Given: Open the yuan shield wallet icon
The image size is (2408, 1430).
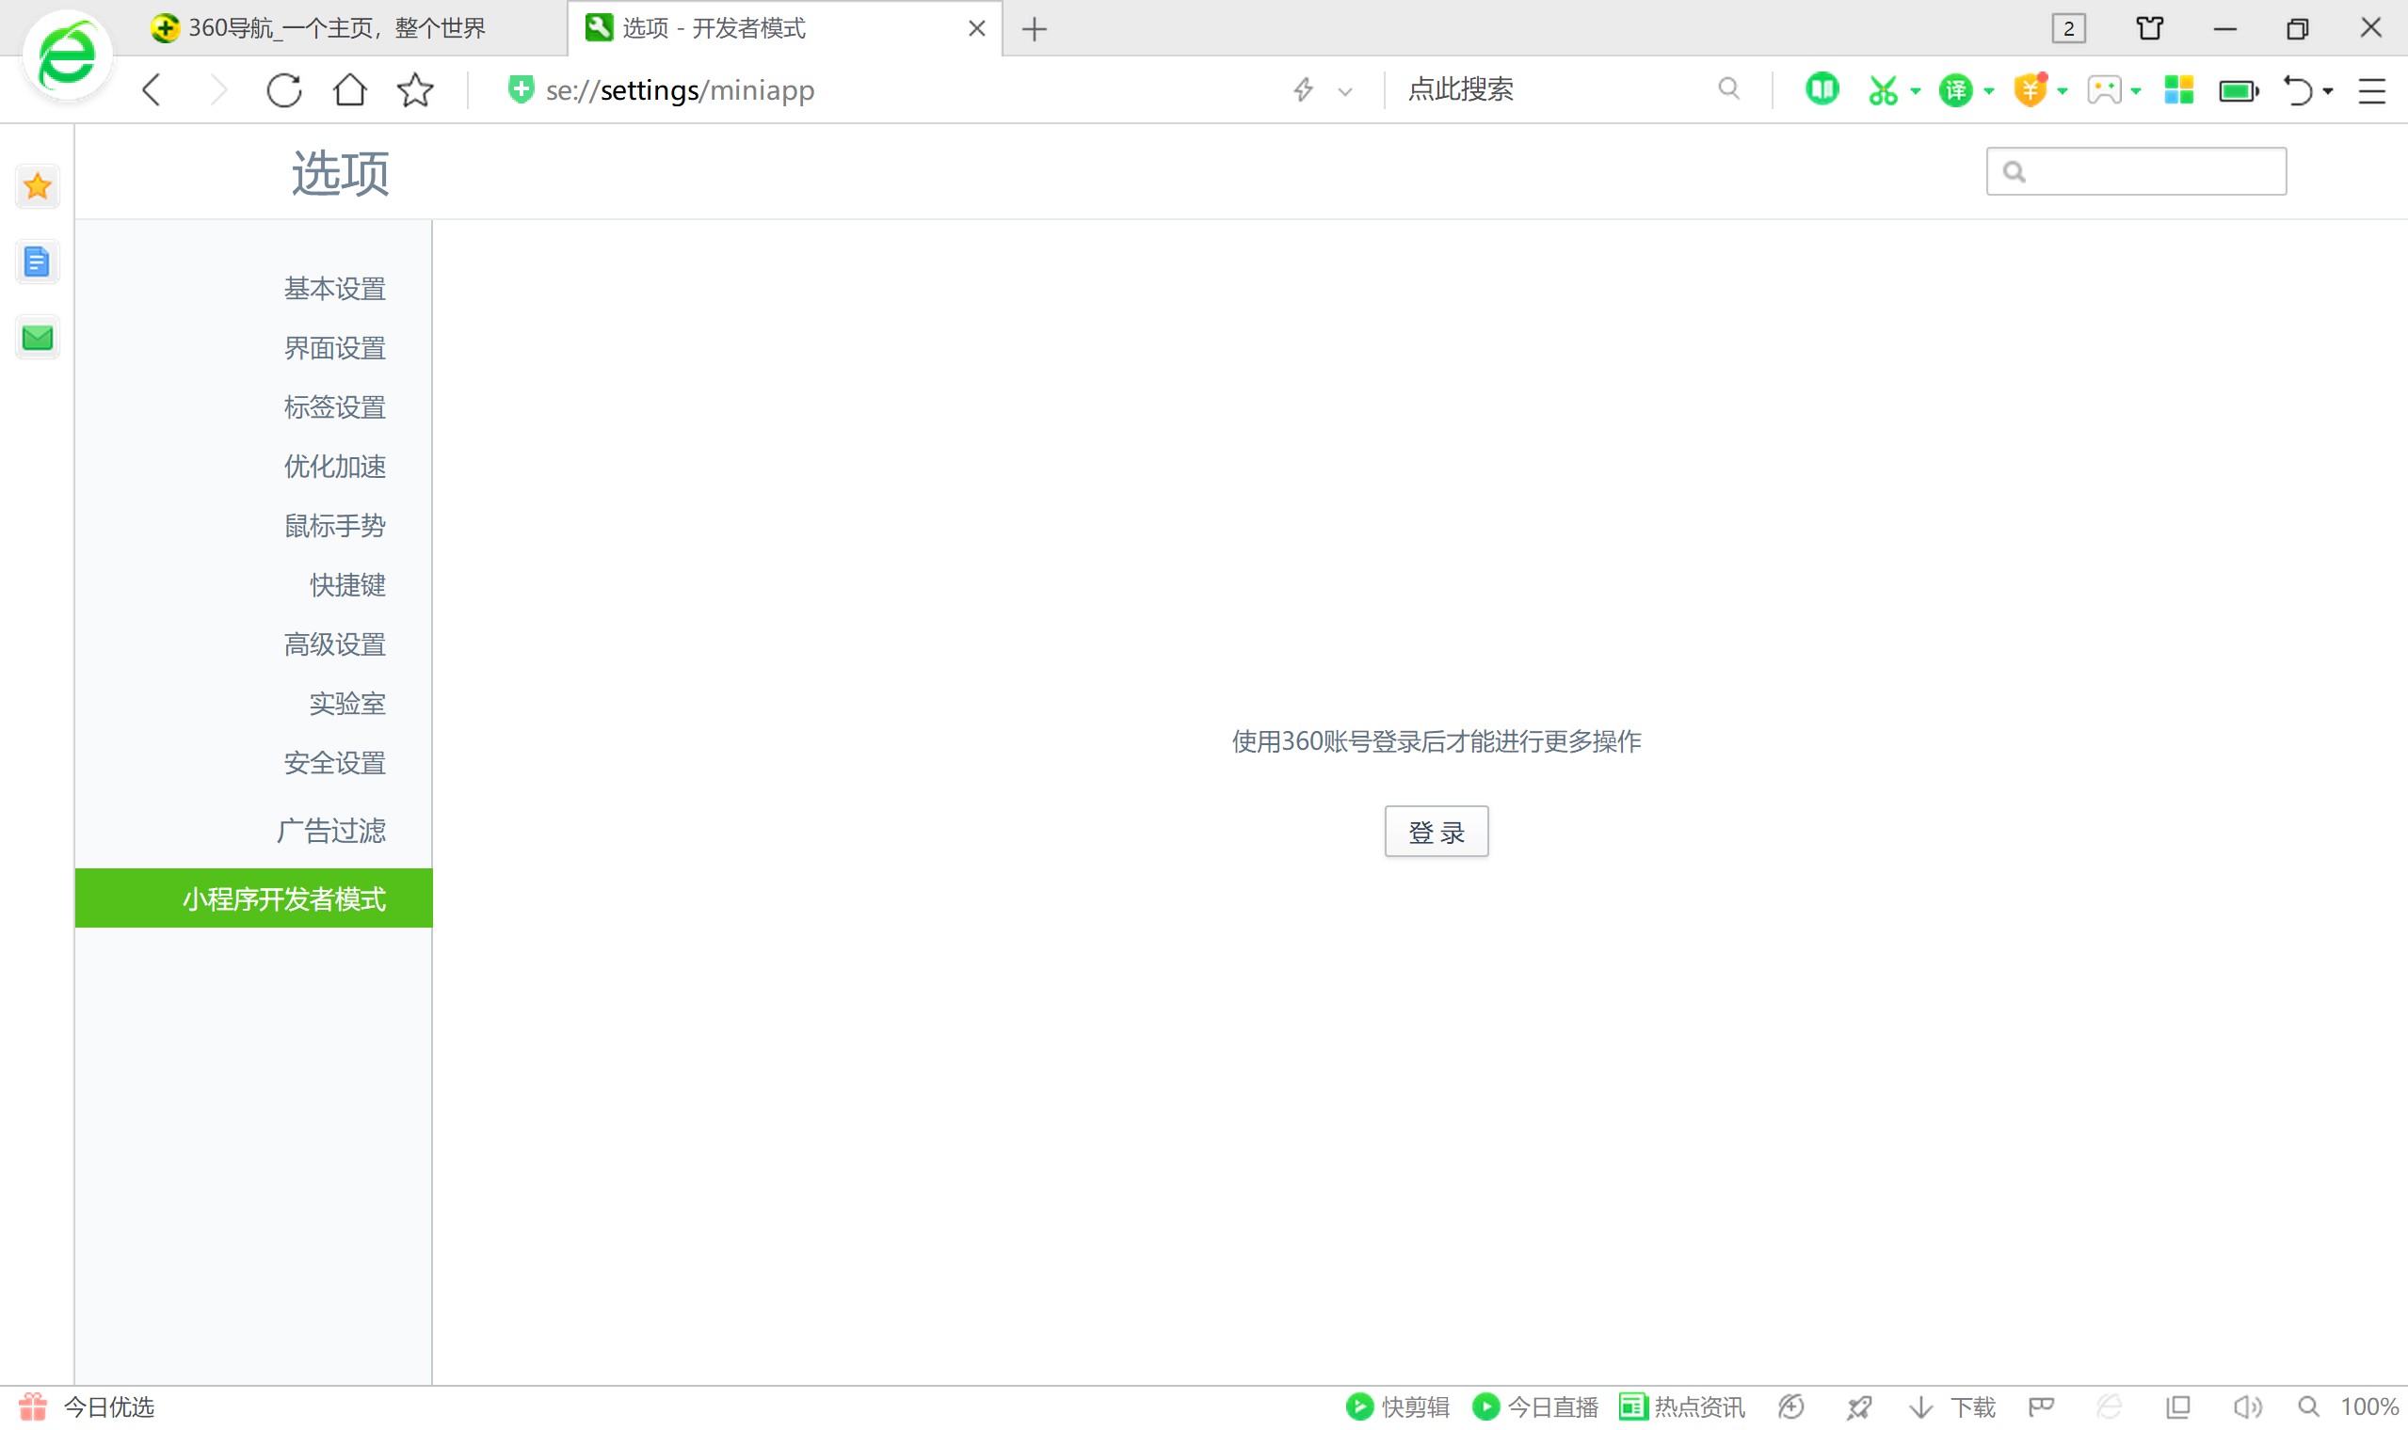Looking at the screenshot, I should click(x=2031, y=90).
